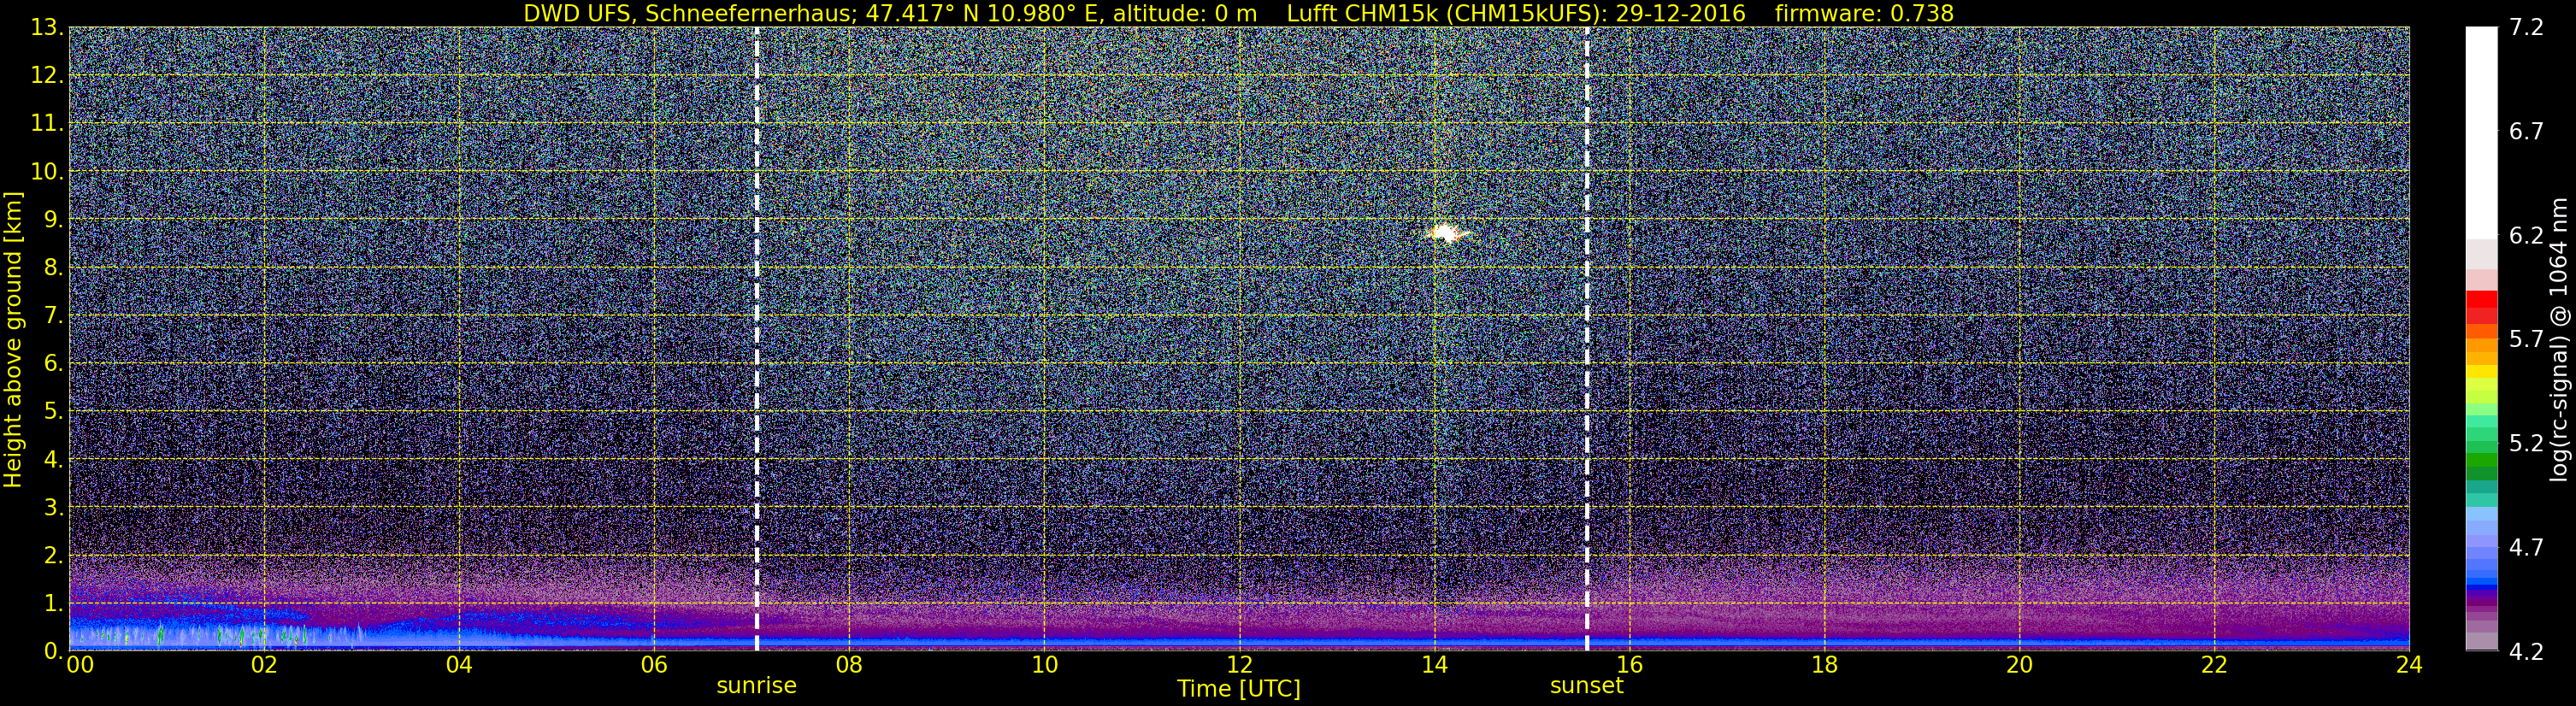
Task: Click the height axis tick '11.'
Action: click(x=47, y=124)
